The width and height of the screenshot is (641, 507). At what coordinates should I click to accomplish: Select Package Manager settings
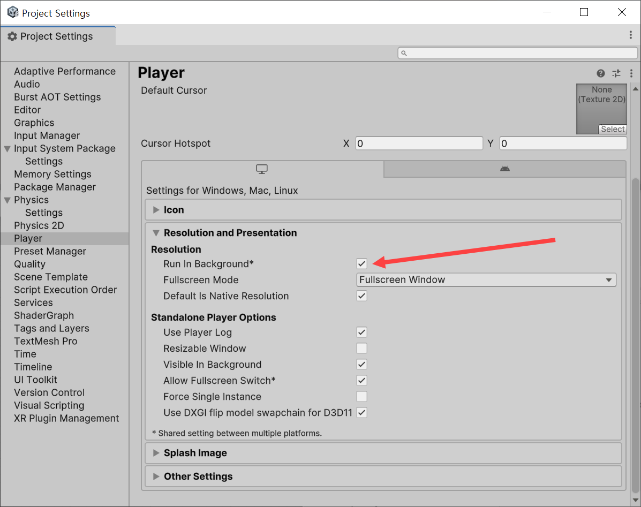[55, 187]
